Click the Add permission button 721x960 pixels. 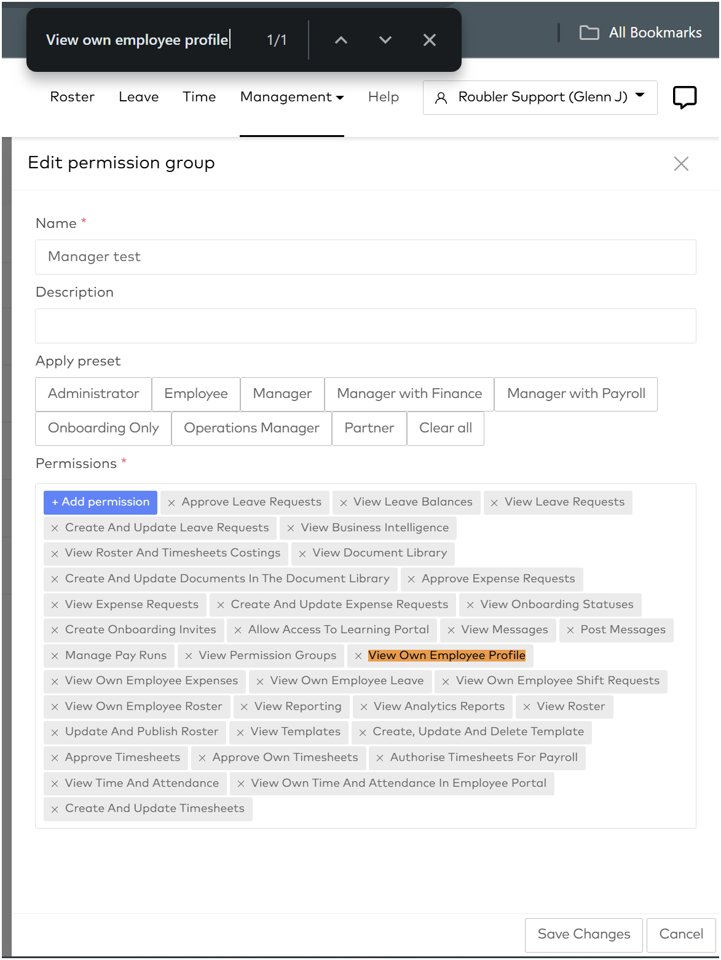pos(100,502)
